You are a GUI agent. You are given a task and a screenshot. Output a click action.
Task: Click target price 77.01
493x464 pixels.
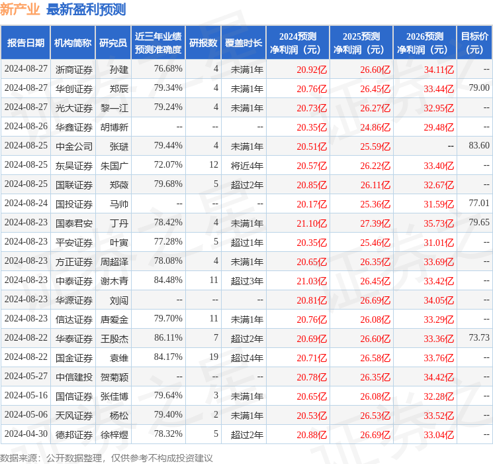click(x=479, y=203)
